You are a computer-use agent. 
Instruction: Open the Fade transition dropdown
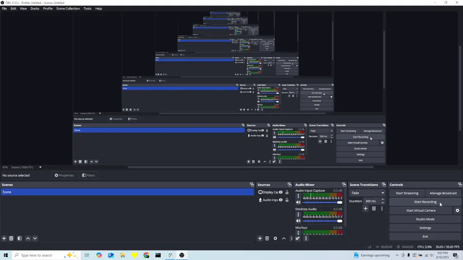pos(367,193)
